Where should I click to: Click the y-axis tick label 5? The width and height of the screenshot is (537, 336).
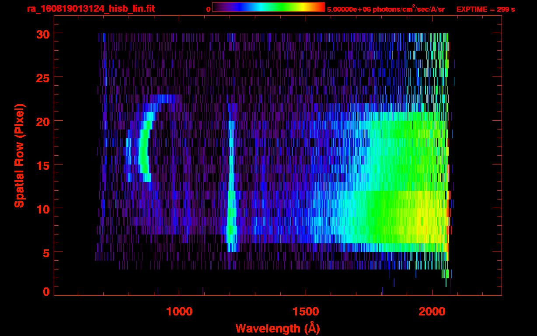click(45, 252)
